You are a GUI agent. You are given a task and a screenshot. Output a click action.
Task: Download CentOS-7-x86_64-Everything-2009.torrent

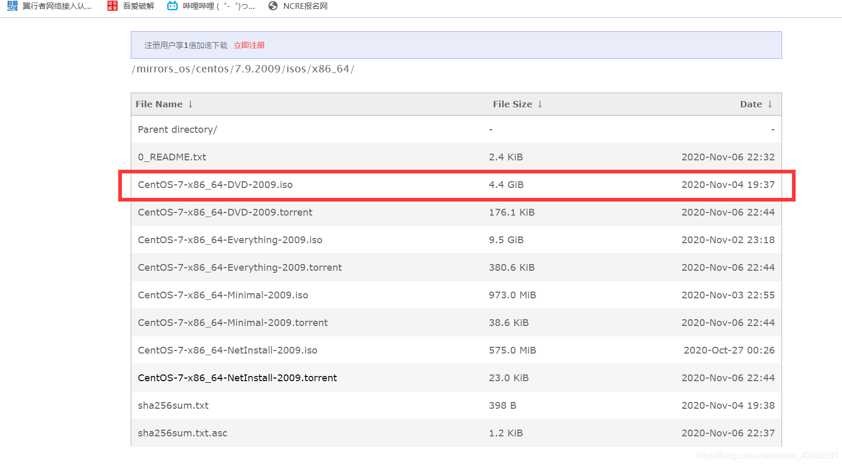pyautogui.click(x=240, y=267)
